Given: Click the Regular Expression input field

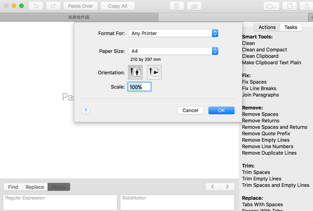Looking at the screenshot, I should tap(60, 202).
